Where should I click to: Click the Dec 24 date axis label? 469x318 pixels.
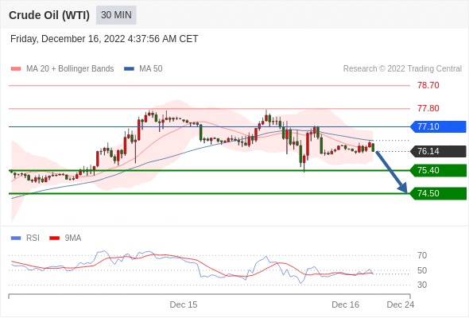click(x=401, y=304)
